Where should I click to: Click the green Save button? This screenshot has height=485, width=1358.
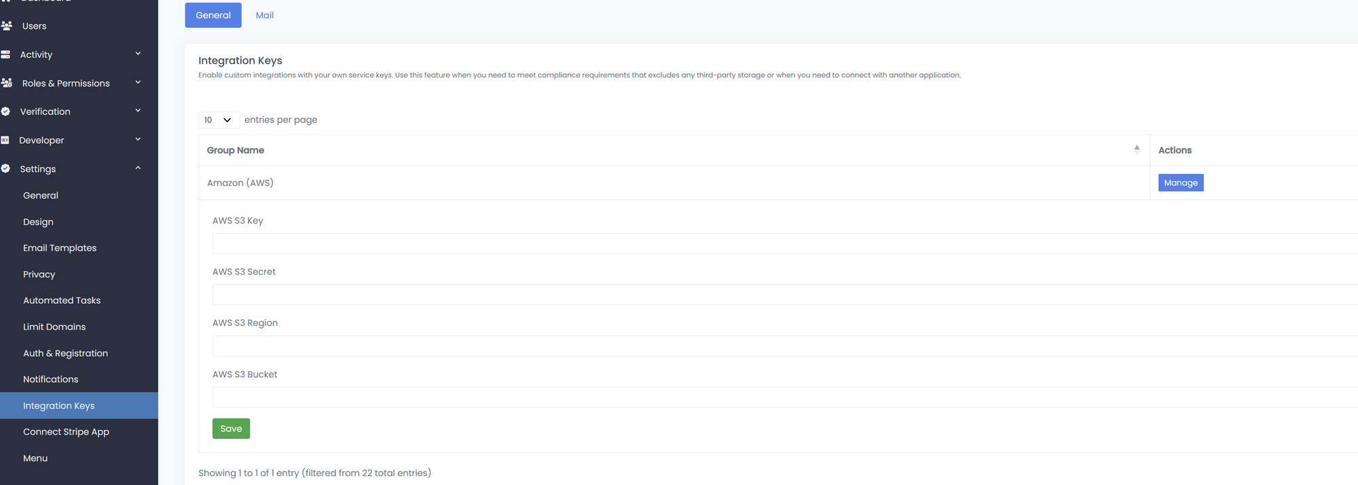[x=231, y=429]
